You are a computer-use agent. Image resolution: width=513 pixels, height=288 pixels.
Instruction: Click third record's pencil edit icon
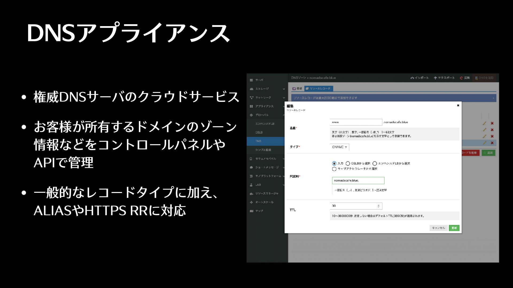[484, 136]
